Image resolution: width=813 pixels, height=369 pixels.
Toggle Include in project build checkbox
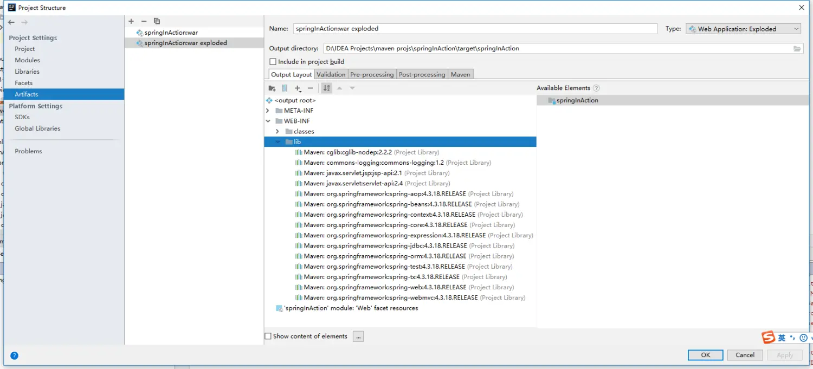273,62
